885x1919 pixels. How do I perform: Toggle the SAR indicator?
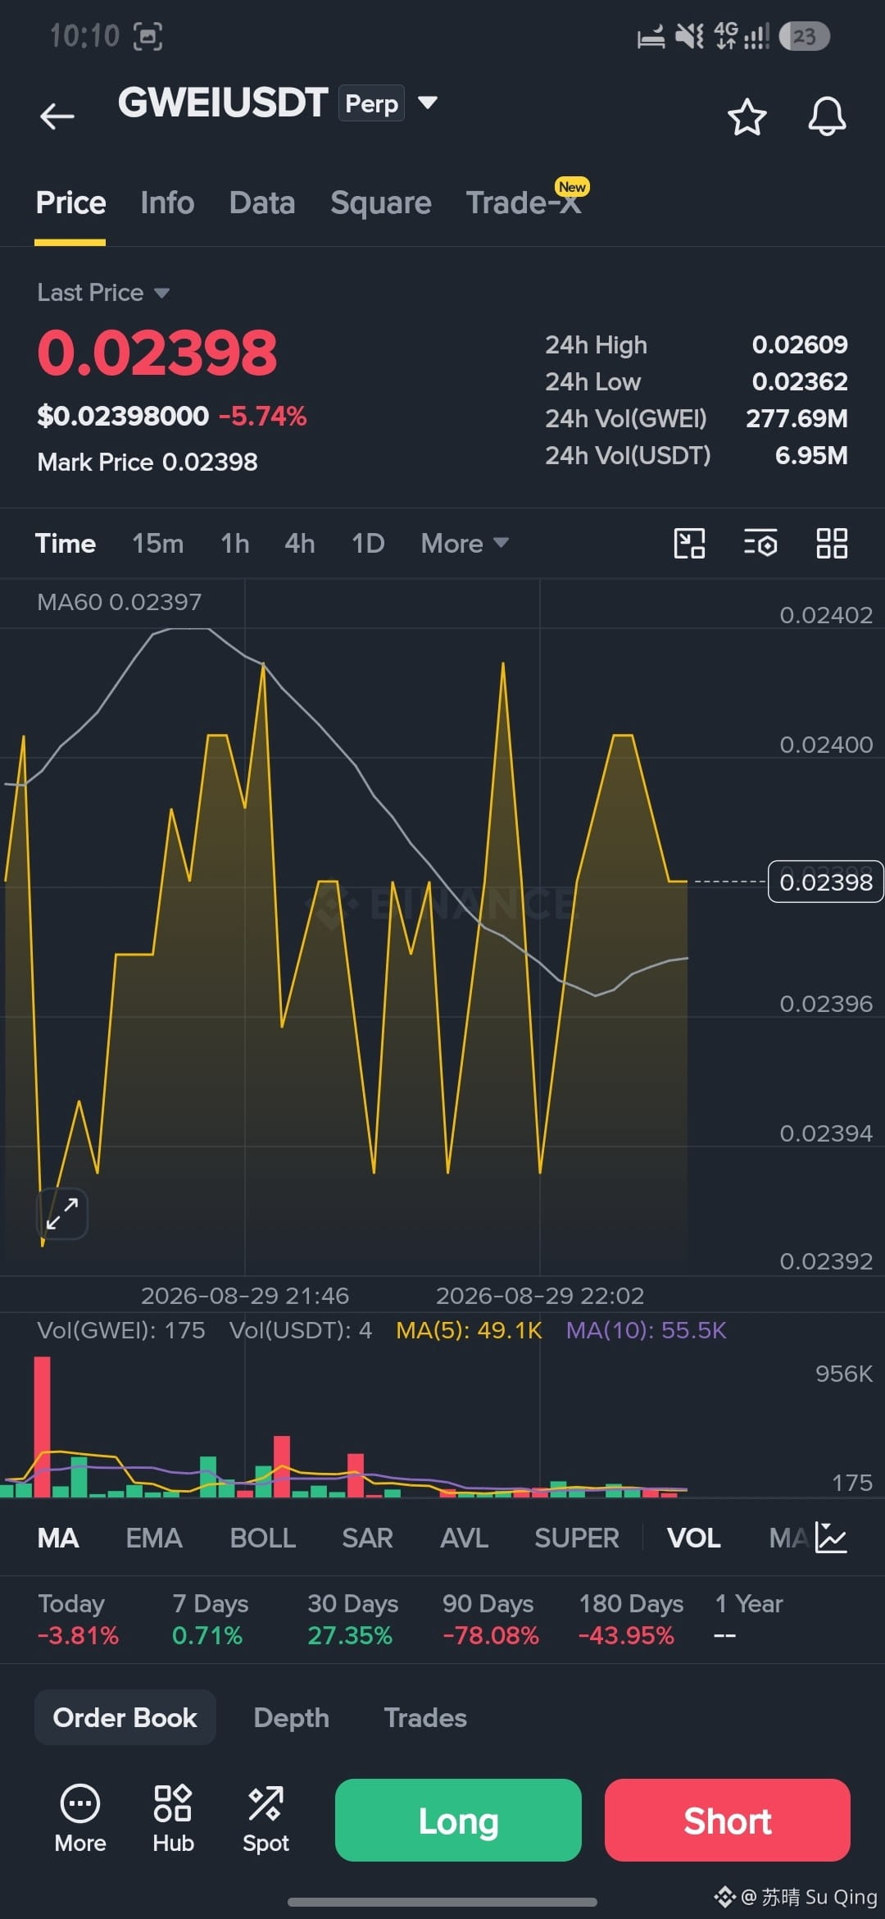[367, 1538]
